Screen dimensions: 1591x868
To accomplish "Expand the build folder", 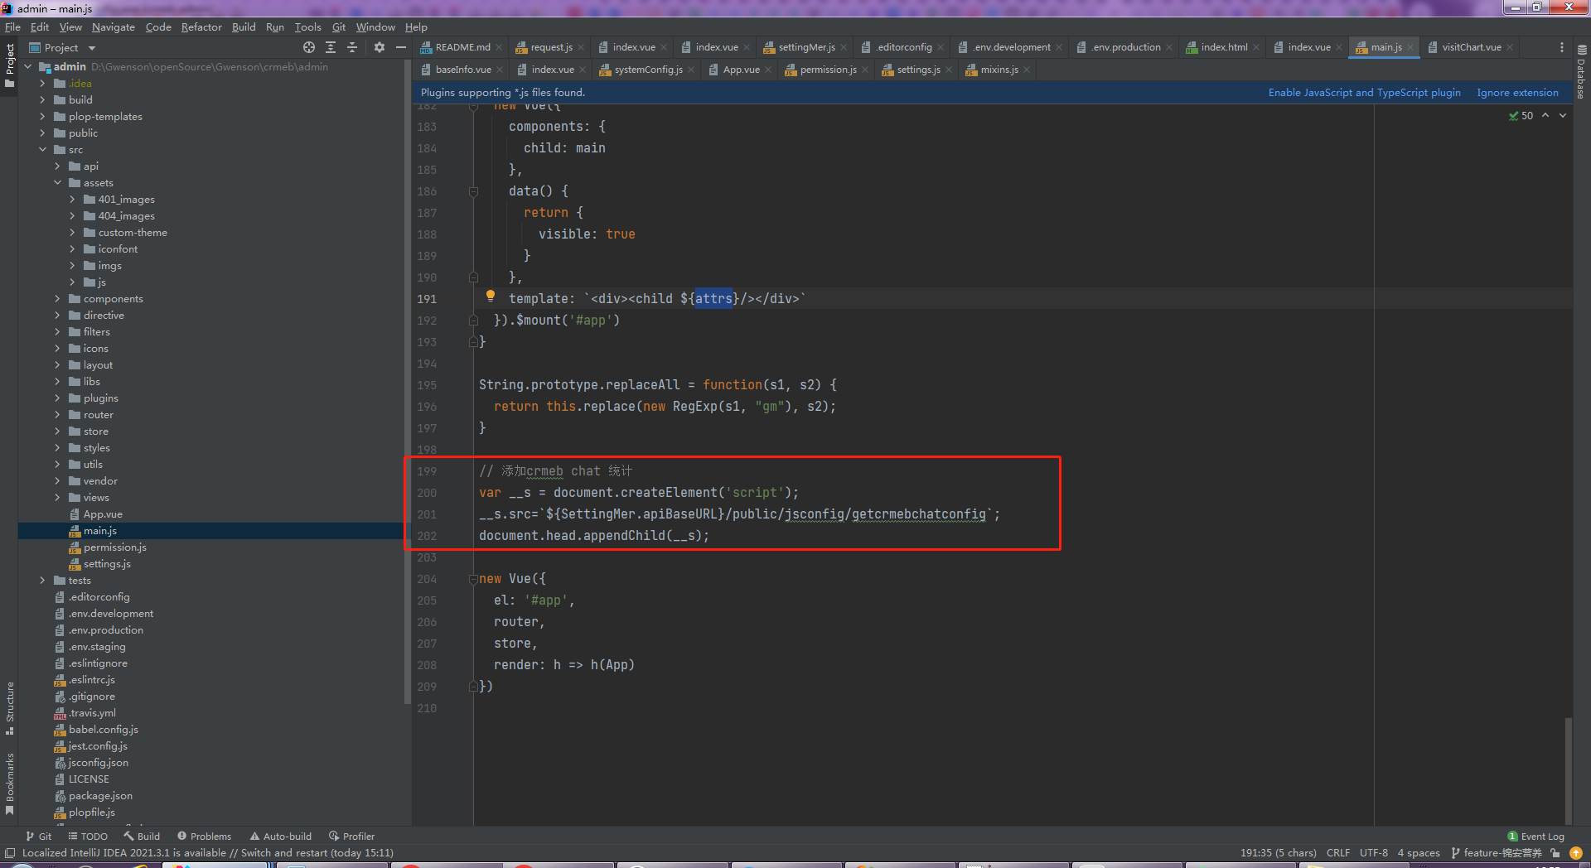I will (42, 100).
